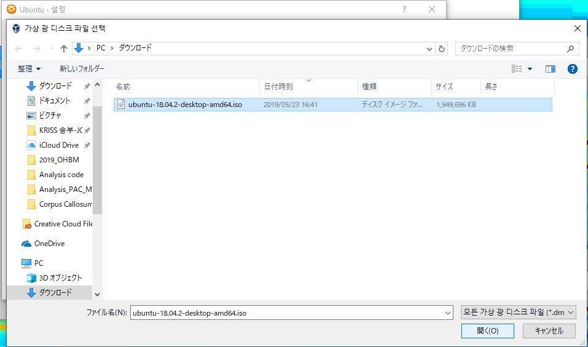The height and width of the screenshot is (347, 588).
Task: Sort by the 種類 column header
Action: tap(369, 87)
